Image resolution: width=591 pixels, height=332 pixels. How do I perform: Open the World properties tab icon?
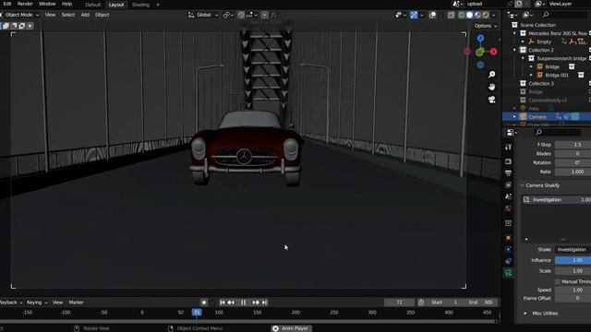click(x=508, y=208)
